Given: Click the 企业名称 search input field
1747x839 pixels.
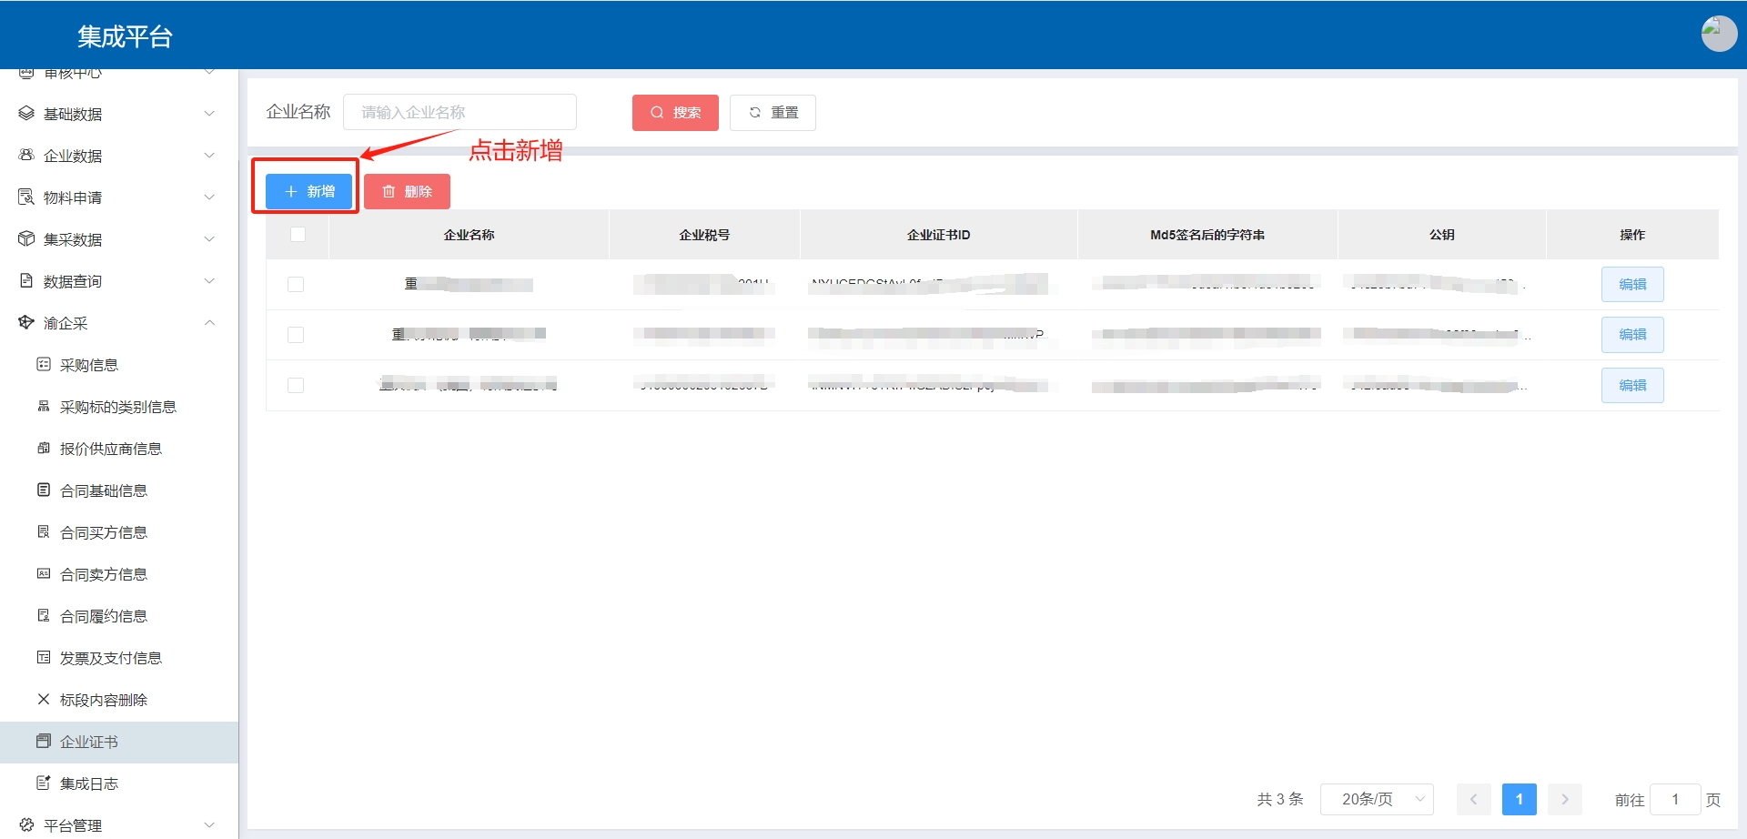Looking at the screenshot, I should pyautogui.click(x=459, y=113).
